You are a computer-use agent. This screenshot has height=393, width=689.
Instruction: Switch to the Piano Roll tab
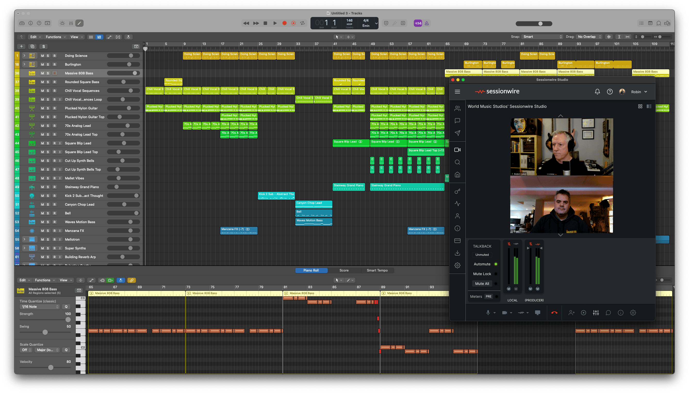coord(311,270)
